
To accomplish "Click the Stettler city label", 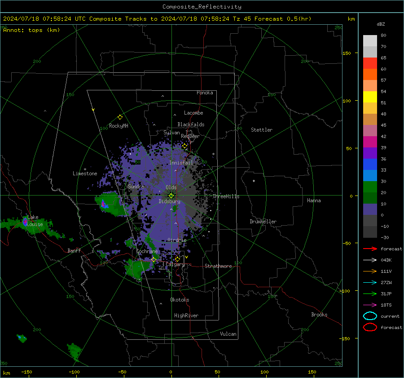I will click(262, 130).
